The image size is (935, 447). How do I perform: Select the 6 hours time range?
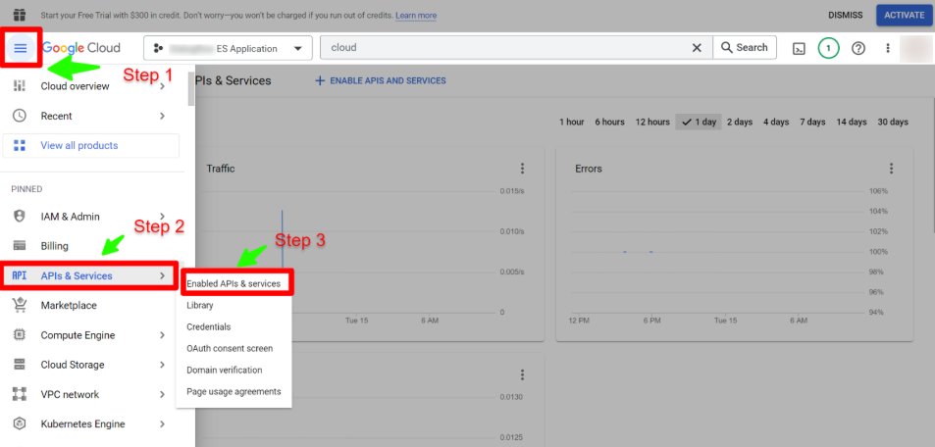pyautogui.click(x=609, y=122)
